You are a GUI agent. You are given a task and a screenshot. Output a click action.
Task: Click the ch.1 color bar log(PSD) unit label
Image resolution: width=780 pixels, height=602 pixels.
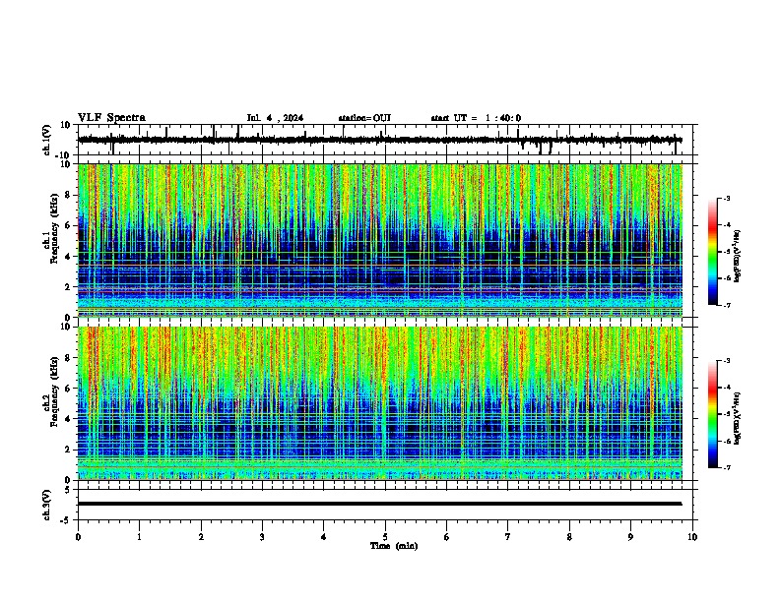[738, 257]
